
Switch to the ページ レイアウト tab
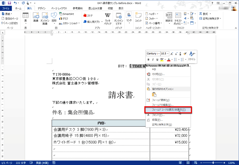(x=59, y=8)
